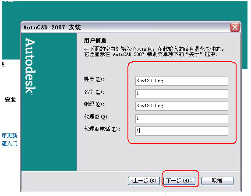Viewport: 251px width, 196px height.
Task: Go back with 上一步 button
Action: [x=144, y=181]
